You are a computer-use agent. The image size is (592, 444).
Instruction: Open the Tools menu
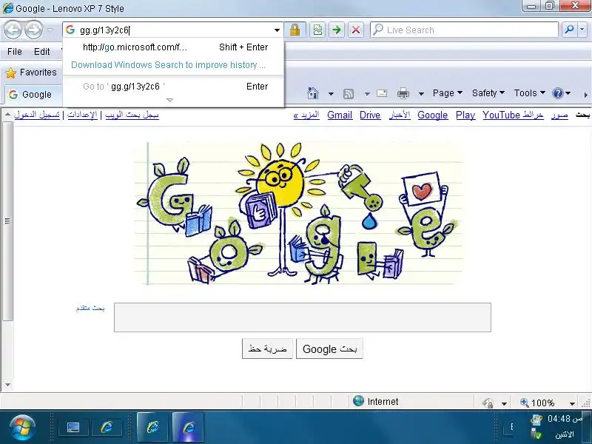click(529, 93)
